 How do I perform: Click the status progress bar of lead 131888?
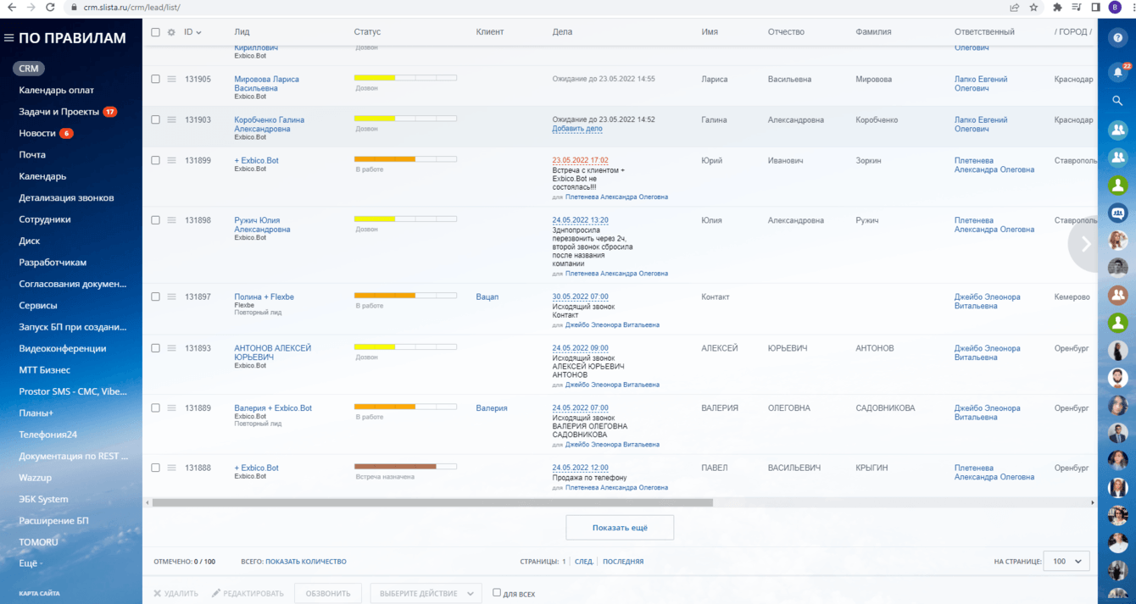click(x=404, y=467)
